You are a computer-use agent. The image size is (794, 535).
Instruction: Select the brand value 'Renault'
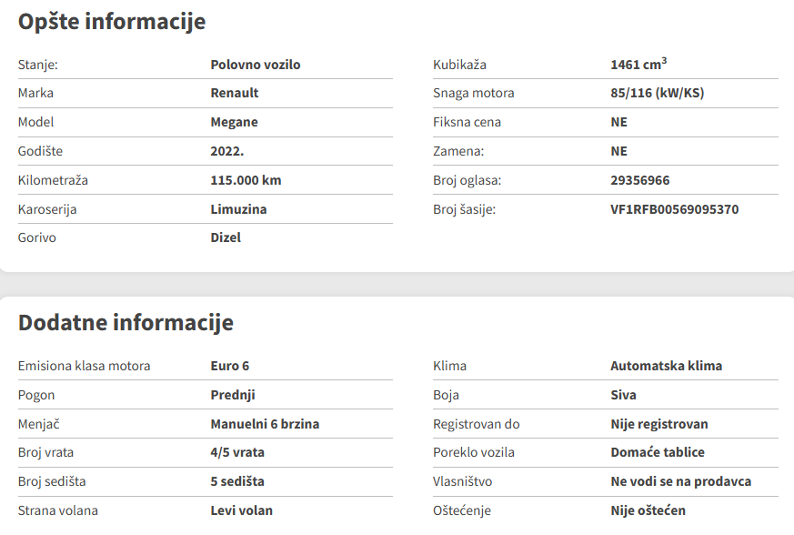[235, 93]
